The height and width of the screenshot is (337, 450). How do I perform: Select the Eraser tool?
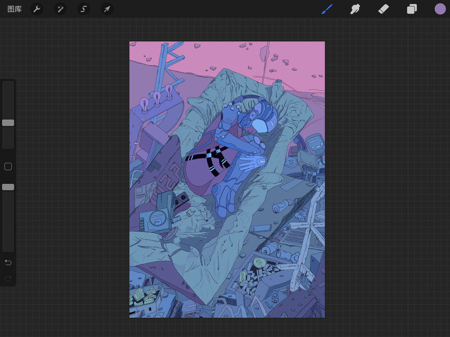384,9
